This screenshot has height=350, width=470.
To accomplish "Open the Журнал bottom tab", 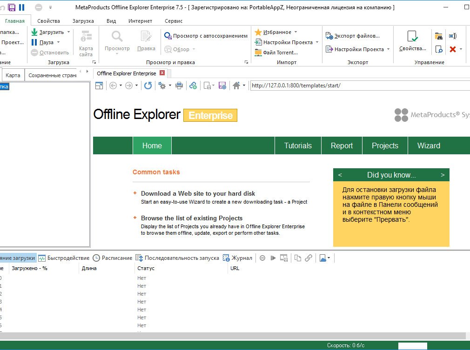I will click(x=238, y=258).
